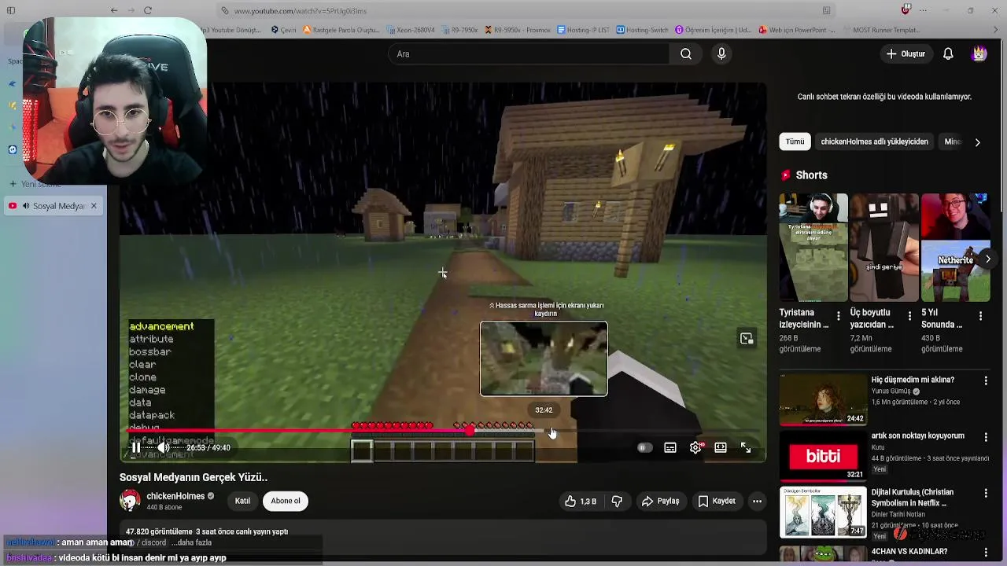Screen dimensions: 1007x566
Task: Open Yeni Sekme new tab
Action: (x=35, y=184)
